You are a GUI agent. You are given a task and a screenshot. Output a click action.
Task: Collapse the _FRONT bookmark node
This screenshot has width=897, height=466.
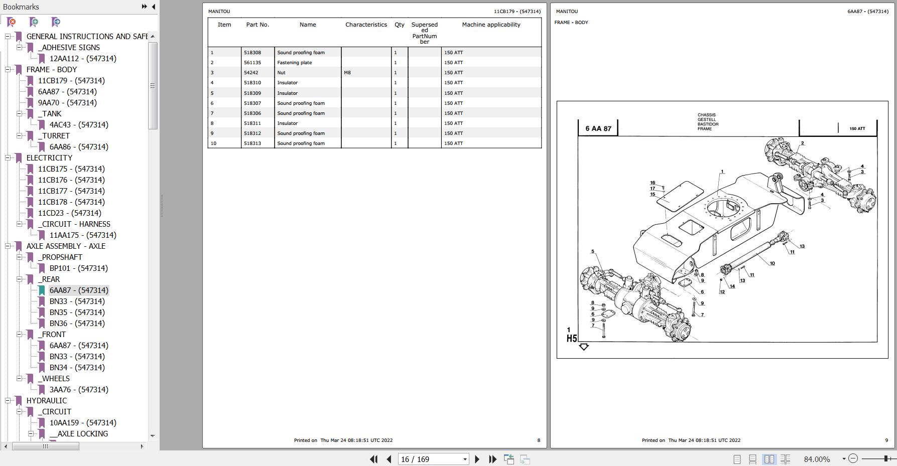point(19,334)
